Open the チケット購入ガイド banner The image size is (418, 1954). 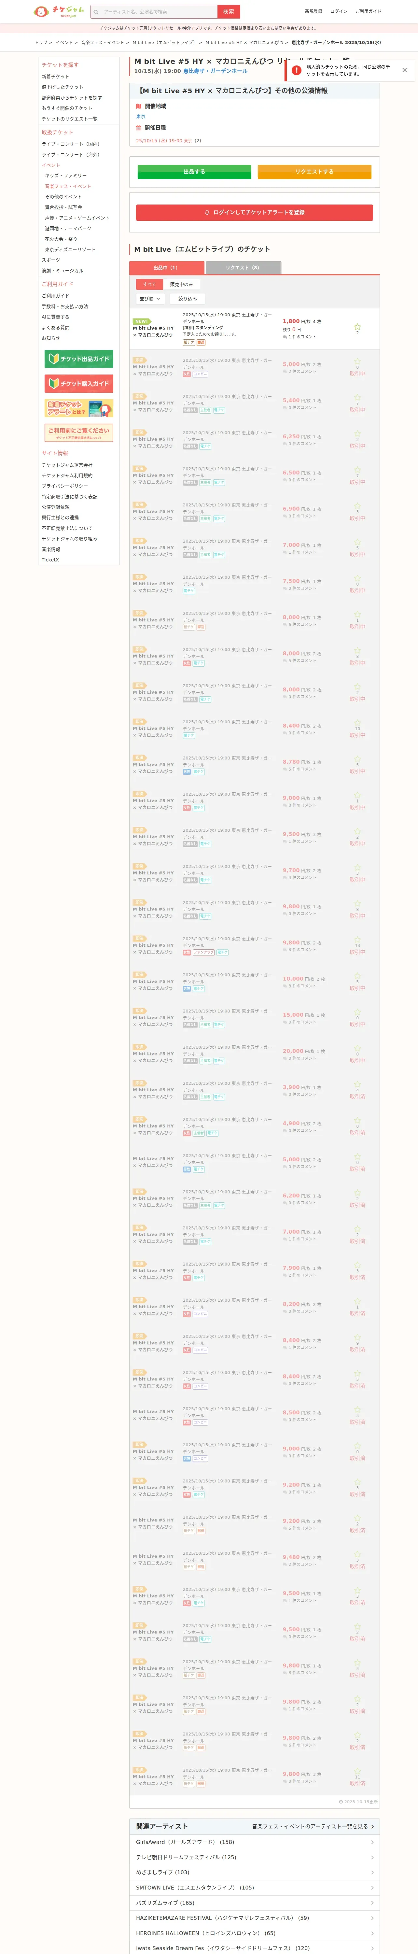pyautogui.click(x=79, y=384)
